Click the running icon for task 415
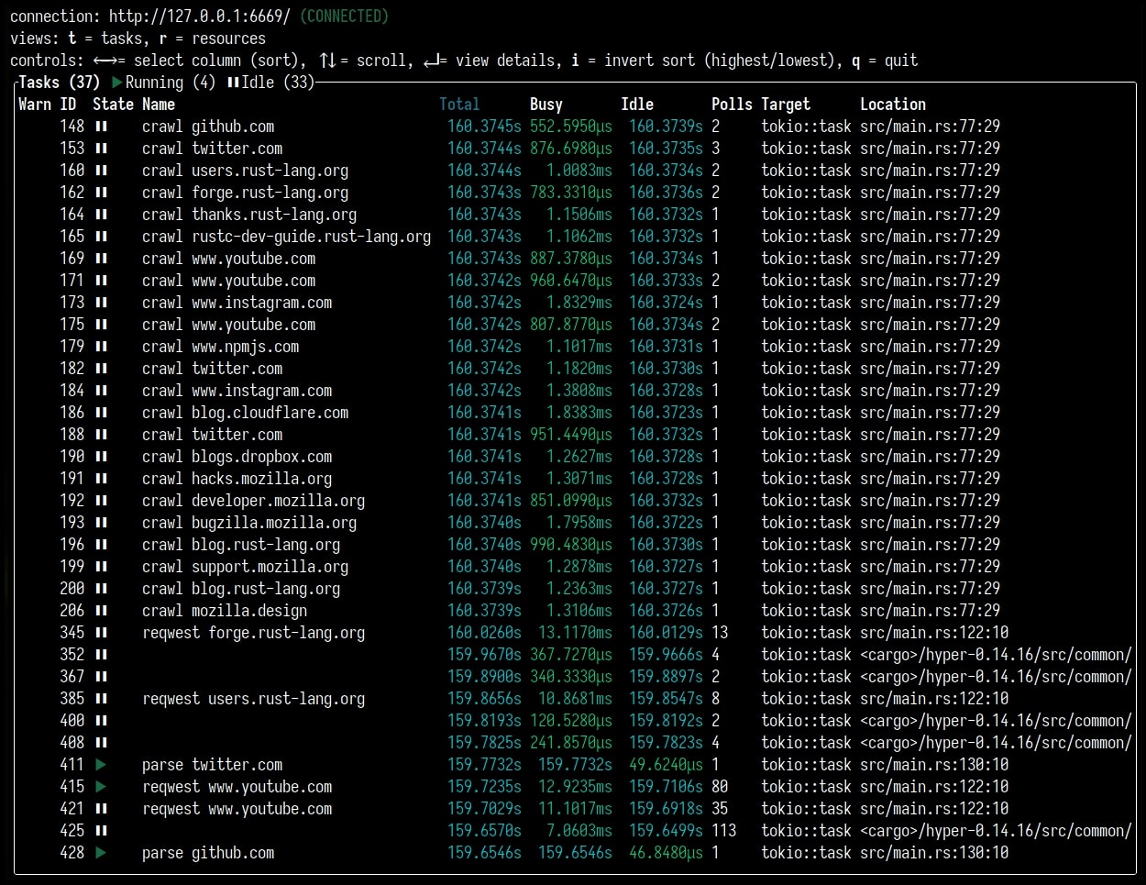 click(x=101, y=787)
